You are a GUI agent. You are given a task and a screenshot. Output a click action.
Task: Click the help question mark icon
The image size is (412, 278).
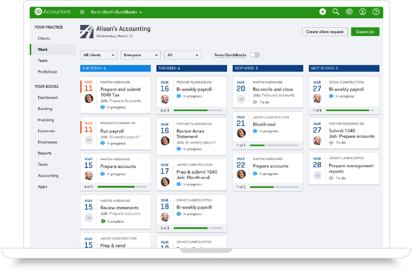tap(376, 12)
